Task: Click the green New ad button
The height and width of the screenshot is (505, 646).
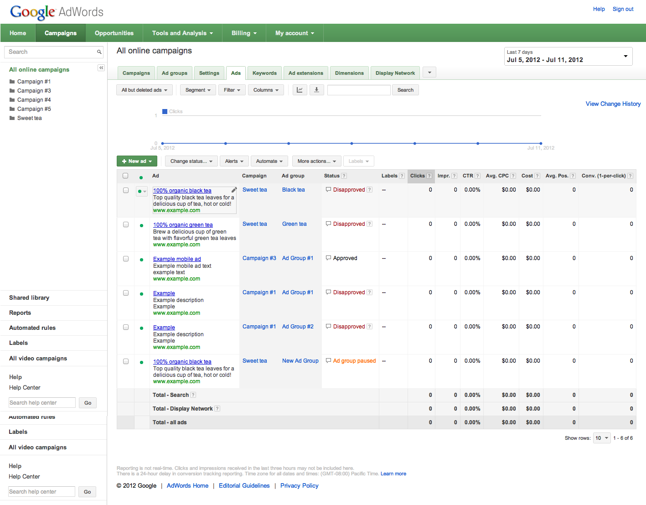Action: pyautogui.click(x=137, y=161)
